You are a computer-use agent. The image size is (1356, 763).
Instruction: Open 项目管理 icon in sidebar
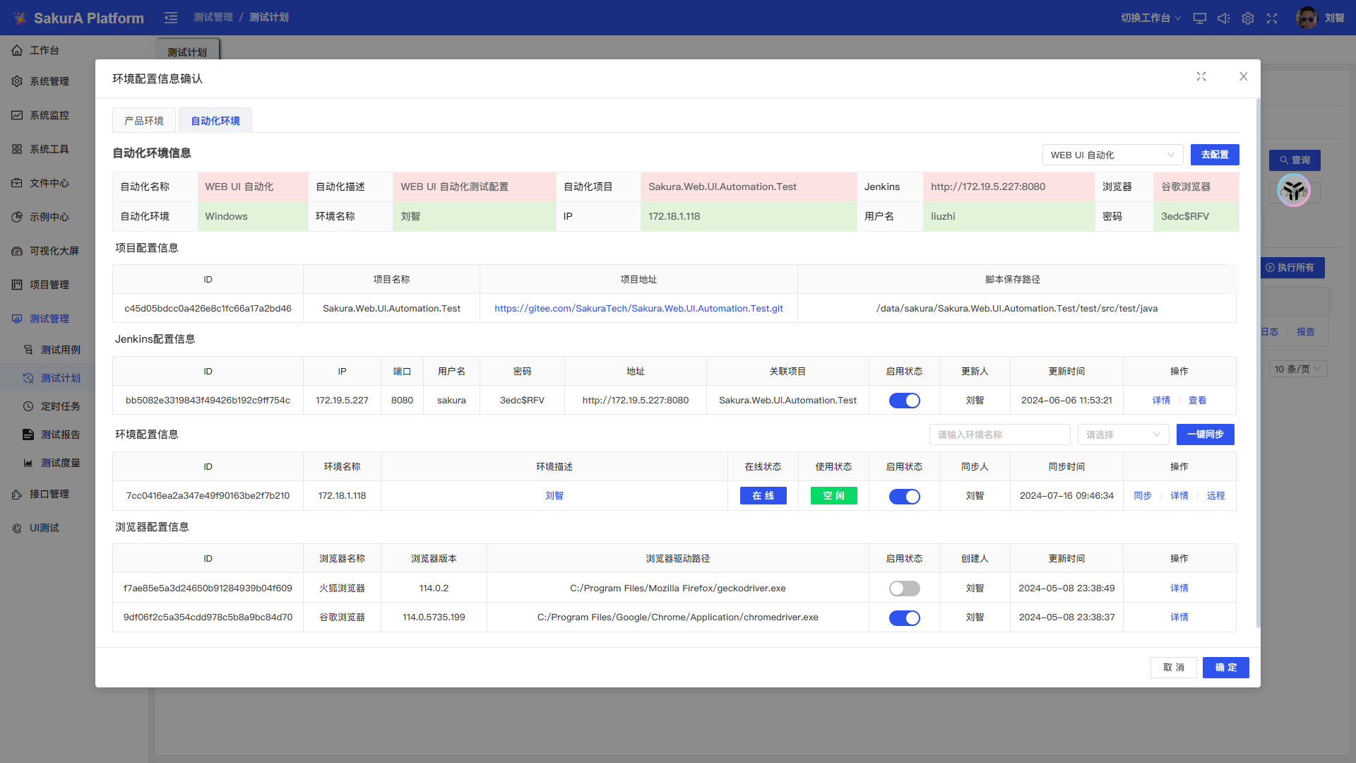coord(17,285)
